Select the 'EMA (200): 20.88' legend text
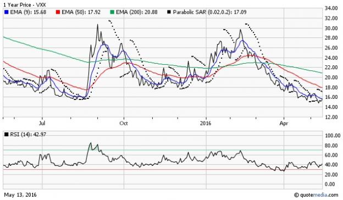The height and width of the screenshot is (200, 343). coord(136,12)
